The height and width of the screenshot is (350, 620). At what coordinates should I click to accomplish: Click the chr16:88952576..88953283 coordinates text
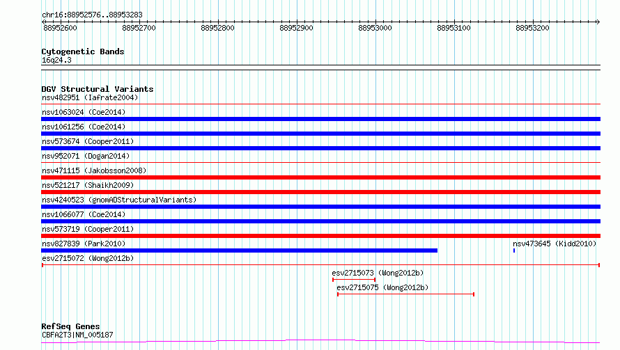92,15
